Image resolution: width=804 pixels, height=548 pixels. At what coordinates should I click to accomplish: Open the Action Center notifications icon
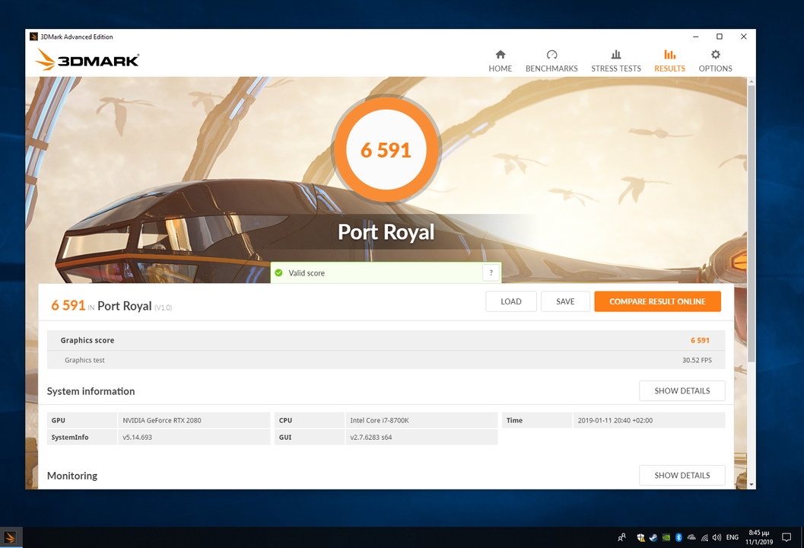pyautogui.click(x=786, y=537)
